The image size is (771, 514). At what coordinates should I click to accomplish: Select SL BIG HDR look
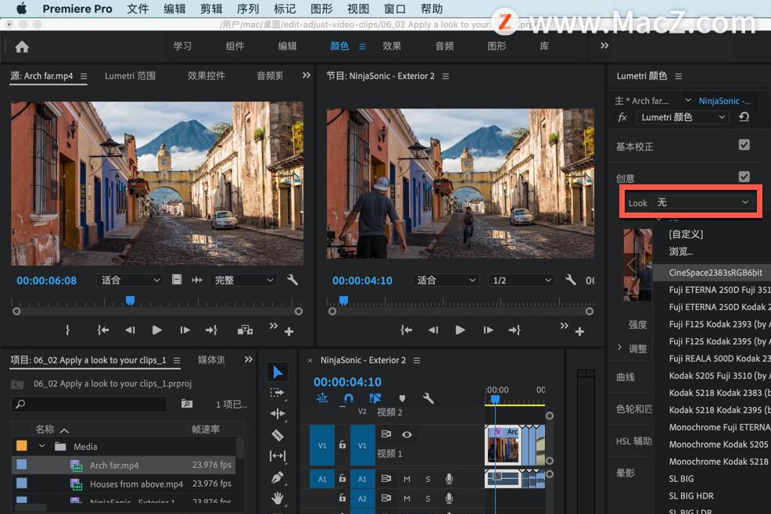pos(691,496)
